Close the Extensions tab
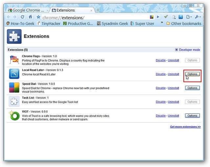This screenshot has width=210, height=167. (x=91, y=11)
